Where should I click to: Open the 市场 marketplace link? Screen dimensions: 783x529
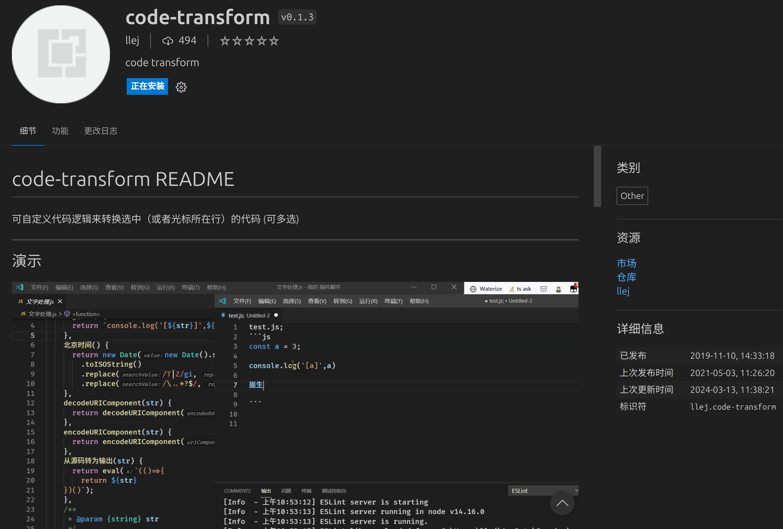[626, 263]
